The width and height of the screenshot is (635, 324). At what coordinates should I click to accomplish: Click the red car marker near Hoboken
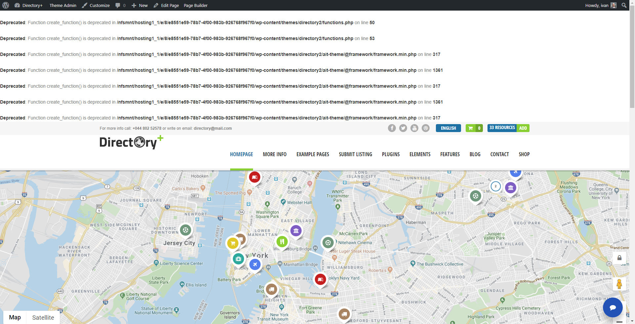(254, 177)
